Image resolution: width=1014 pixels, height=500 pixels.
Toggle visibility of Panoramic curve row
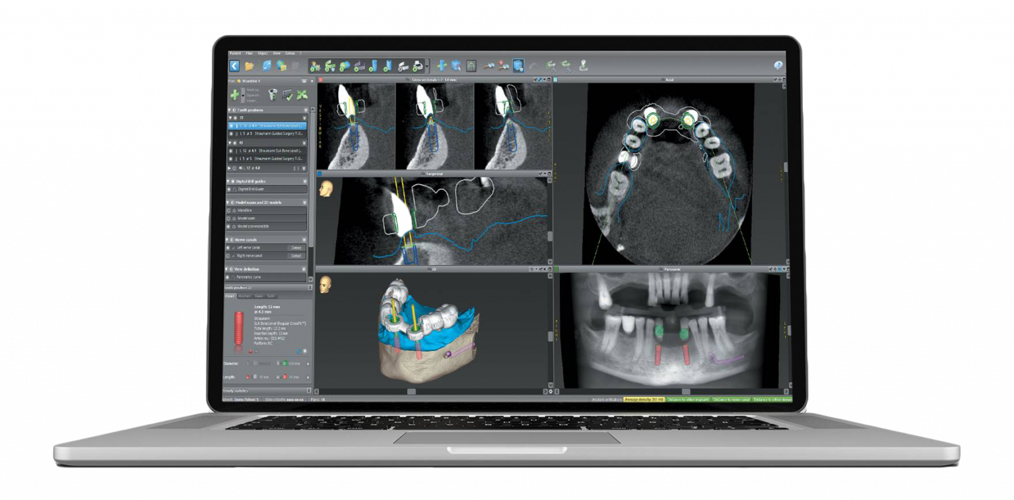tap(228, 277)
